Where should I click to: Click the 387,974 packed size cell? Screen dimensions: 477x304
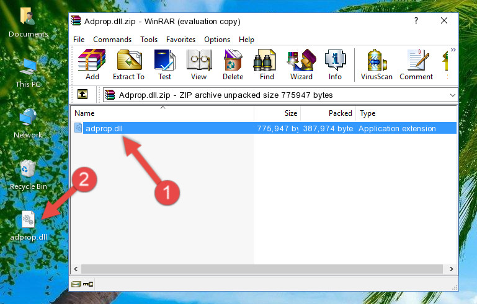[x=328, y=128]
